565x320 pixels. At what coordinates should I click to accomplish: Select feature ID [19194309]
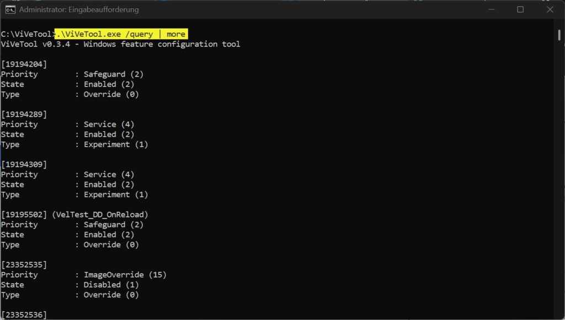point(24,165)
